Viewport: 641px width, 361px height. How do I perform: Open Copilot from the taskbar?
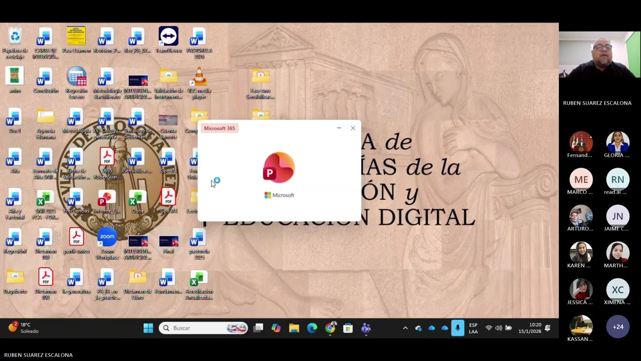tap(276, 328)
